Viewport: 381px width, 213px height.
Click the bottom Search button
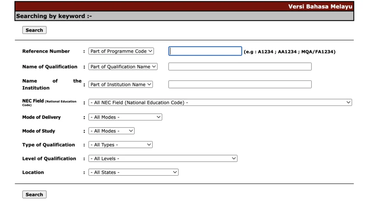coord(34,194)
